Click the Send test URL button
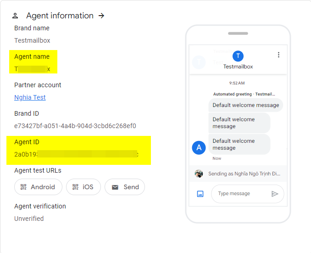The width and height of the screenshot is (311, 253). pos(125,187)
